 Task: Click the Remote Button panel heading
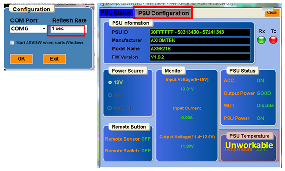tap(129, 127)
